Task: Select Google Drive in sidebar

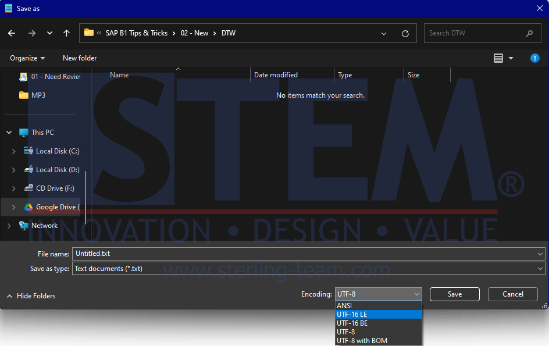Action: [x=52, y=207]
